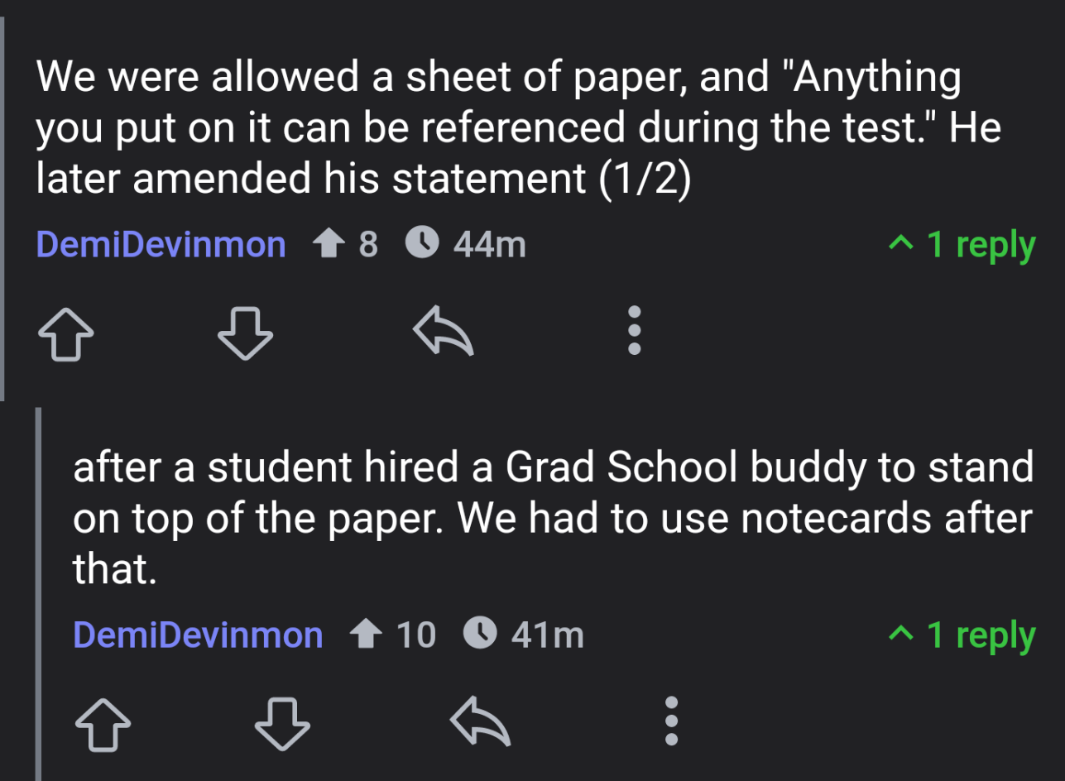Collapse the 1 reply under the 44m comment

[962, 245]
